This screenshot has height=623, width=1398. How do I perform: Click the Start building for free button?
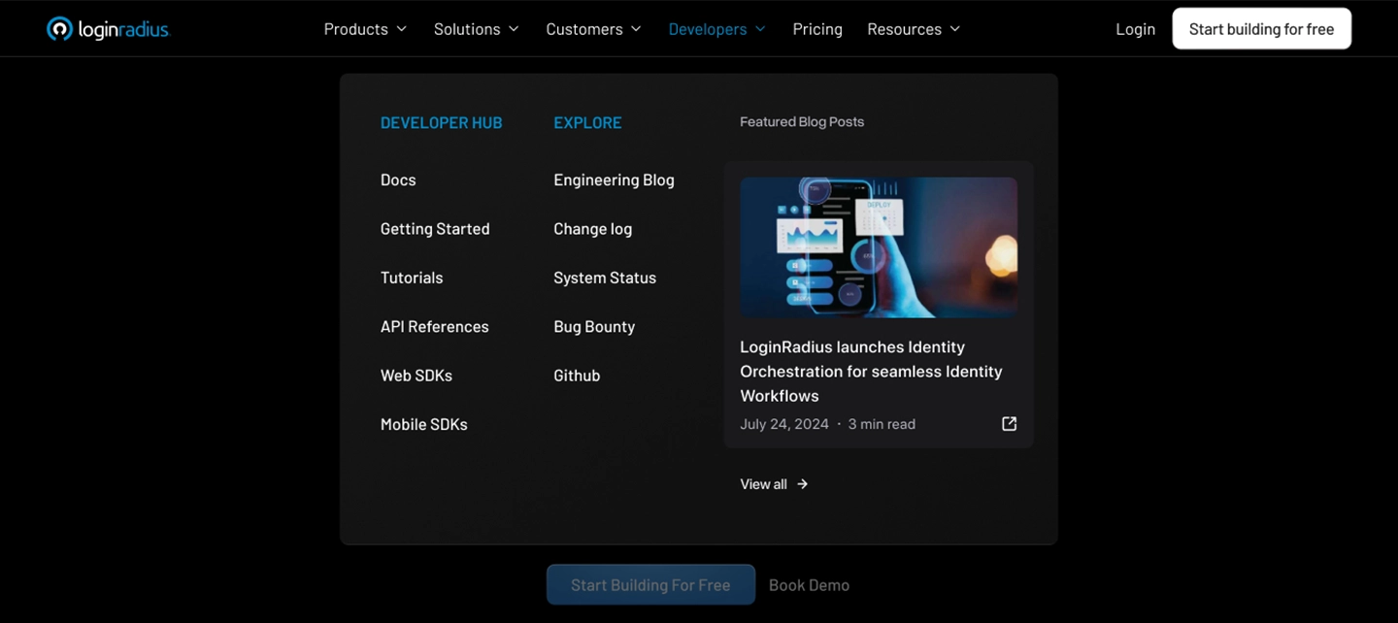[x=1261, y=28]
